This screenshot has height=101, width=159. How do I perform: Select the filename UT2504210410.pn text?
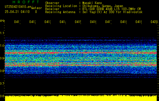(18, 7)
